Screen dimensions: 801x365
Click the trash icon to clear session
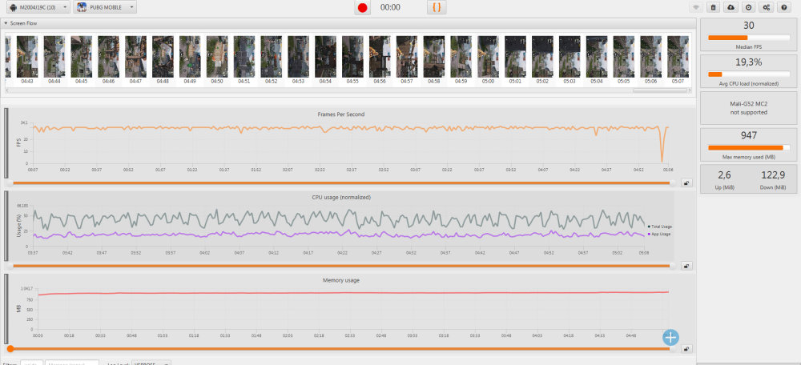(713, 7)
